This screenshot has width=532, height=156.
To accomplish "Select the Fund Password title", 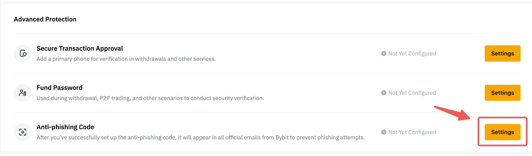I will click(60, 88).
